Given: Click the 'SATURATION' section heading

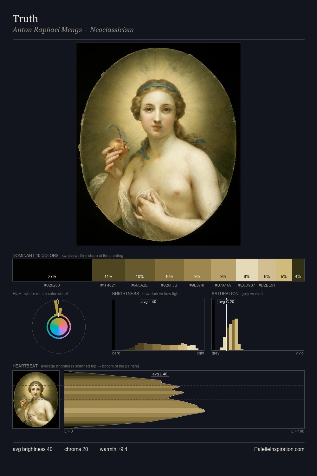Looking at the screenshot, I should tap(225, 294).
